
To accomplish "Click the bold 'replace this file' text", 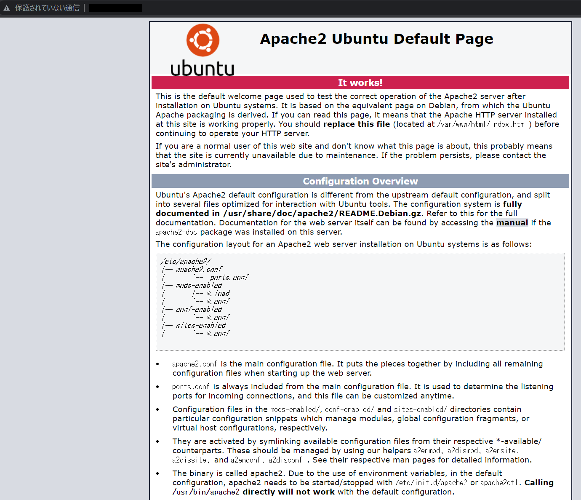I will tap(356, 124).
